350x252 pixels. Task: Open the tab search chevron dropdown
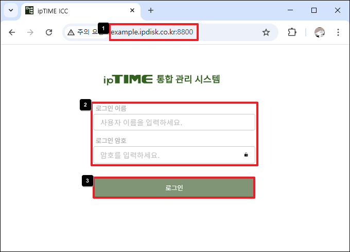tap(11, 10)
